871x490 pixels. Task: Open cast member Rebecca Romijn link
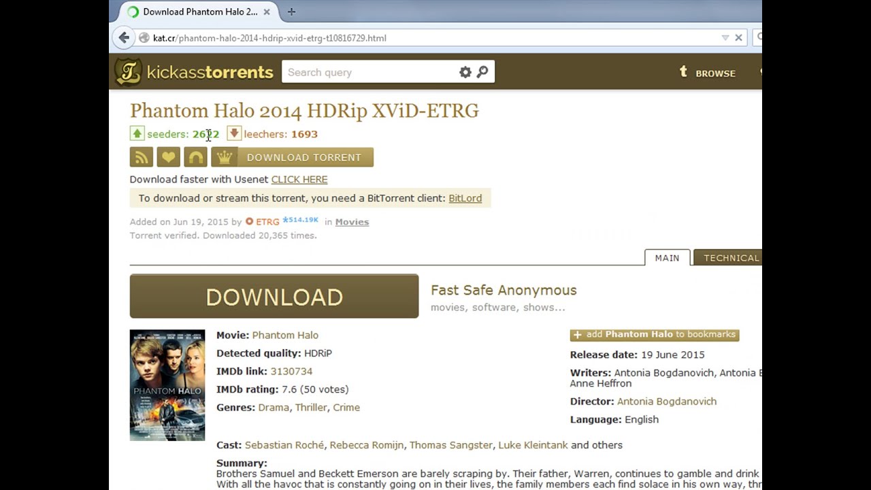click(x=367, y=445)
